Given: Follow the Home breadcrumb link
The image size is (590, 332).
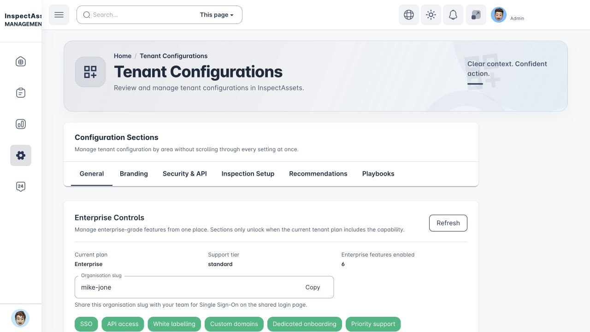Looking at the screenshot, I should click(x=123, y=56).
